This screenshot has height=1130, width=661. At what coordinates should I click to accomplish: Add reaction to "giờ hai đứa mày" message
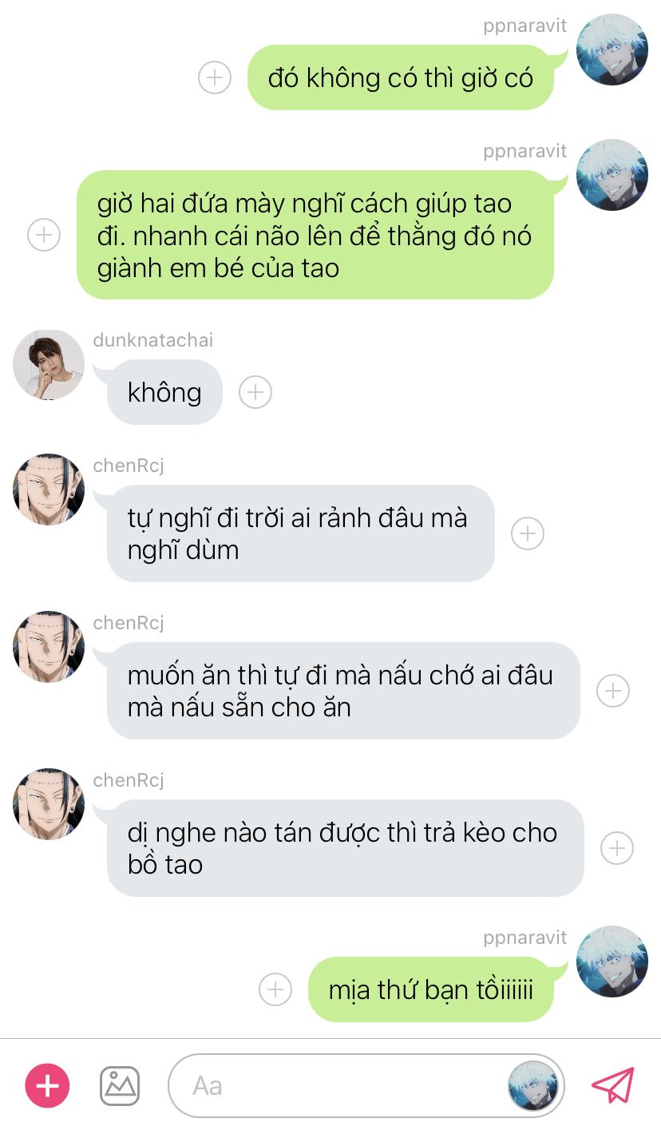point(44,235)
